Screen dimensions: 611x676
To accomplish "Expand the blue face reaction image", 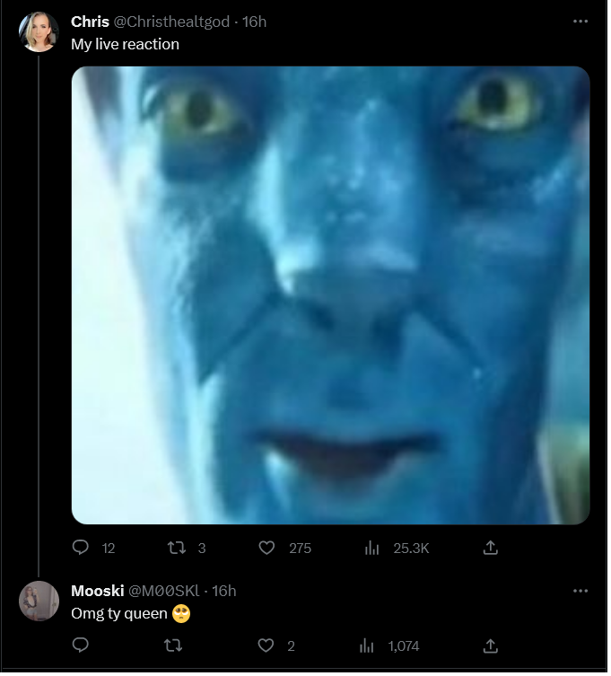I will point(330,297).
